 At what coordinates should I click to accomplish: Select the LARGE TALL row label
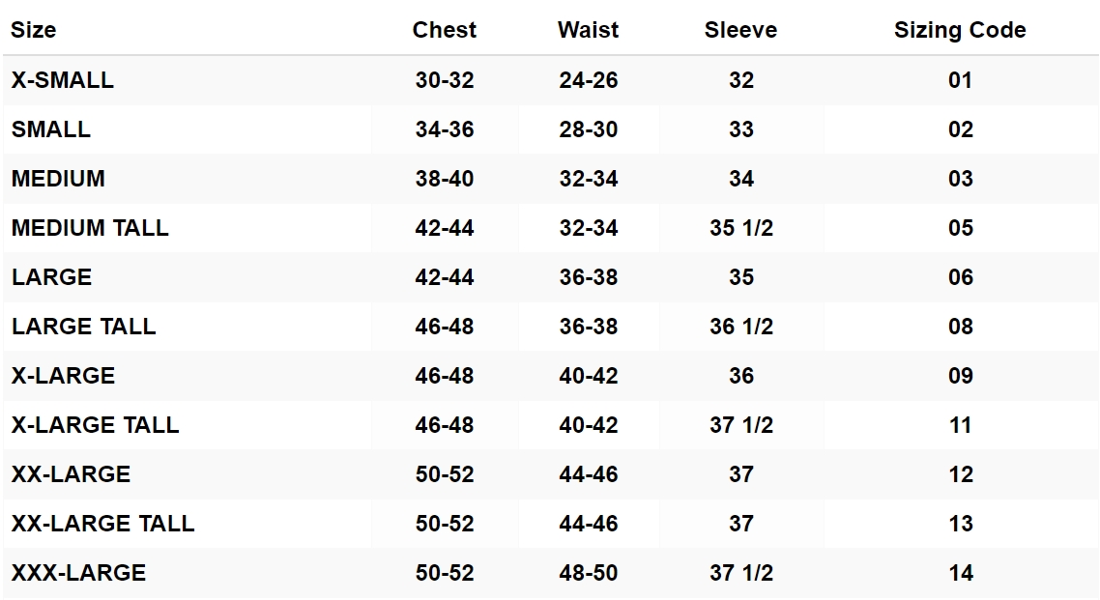coord(84,327)
